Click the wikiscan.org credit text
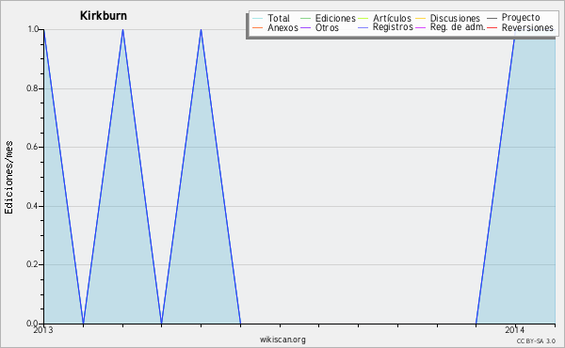 tap(282, 340)
